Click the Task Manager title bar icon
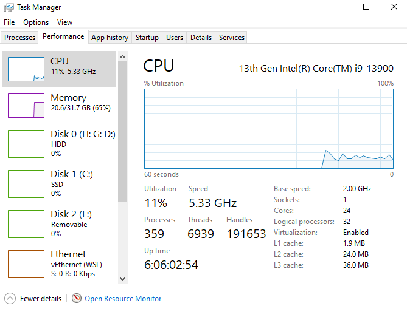Image resolution: width=407 pixels, height=309 pixels. tap(9, 7)
